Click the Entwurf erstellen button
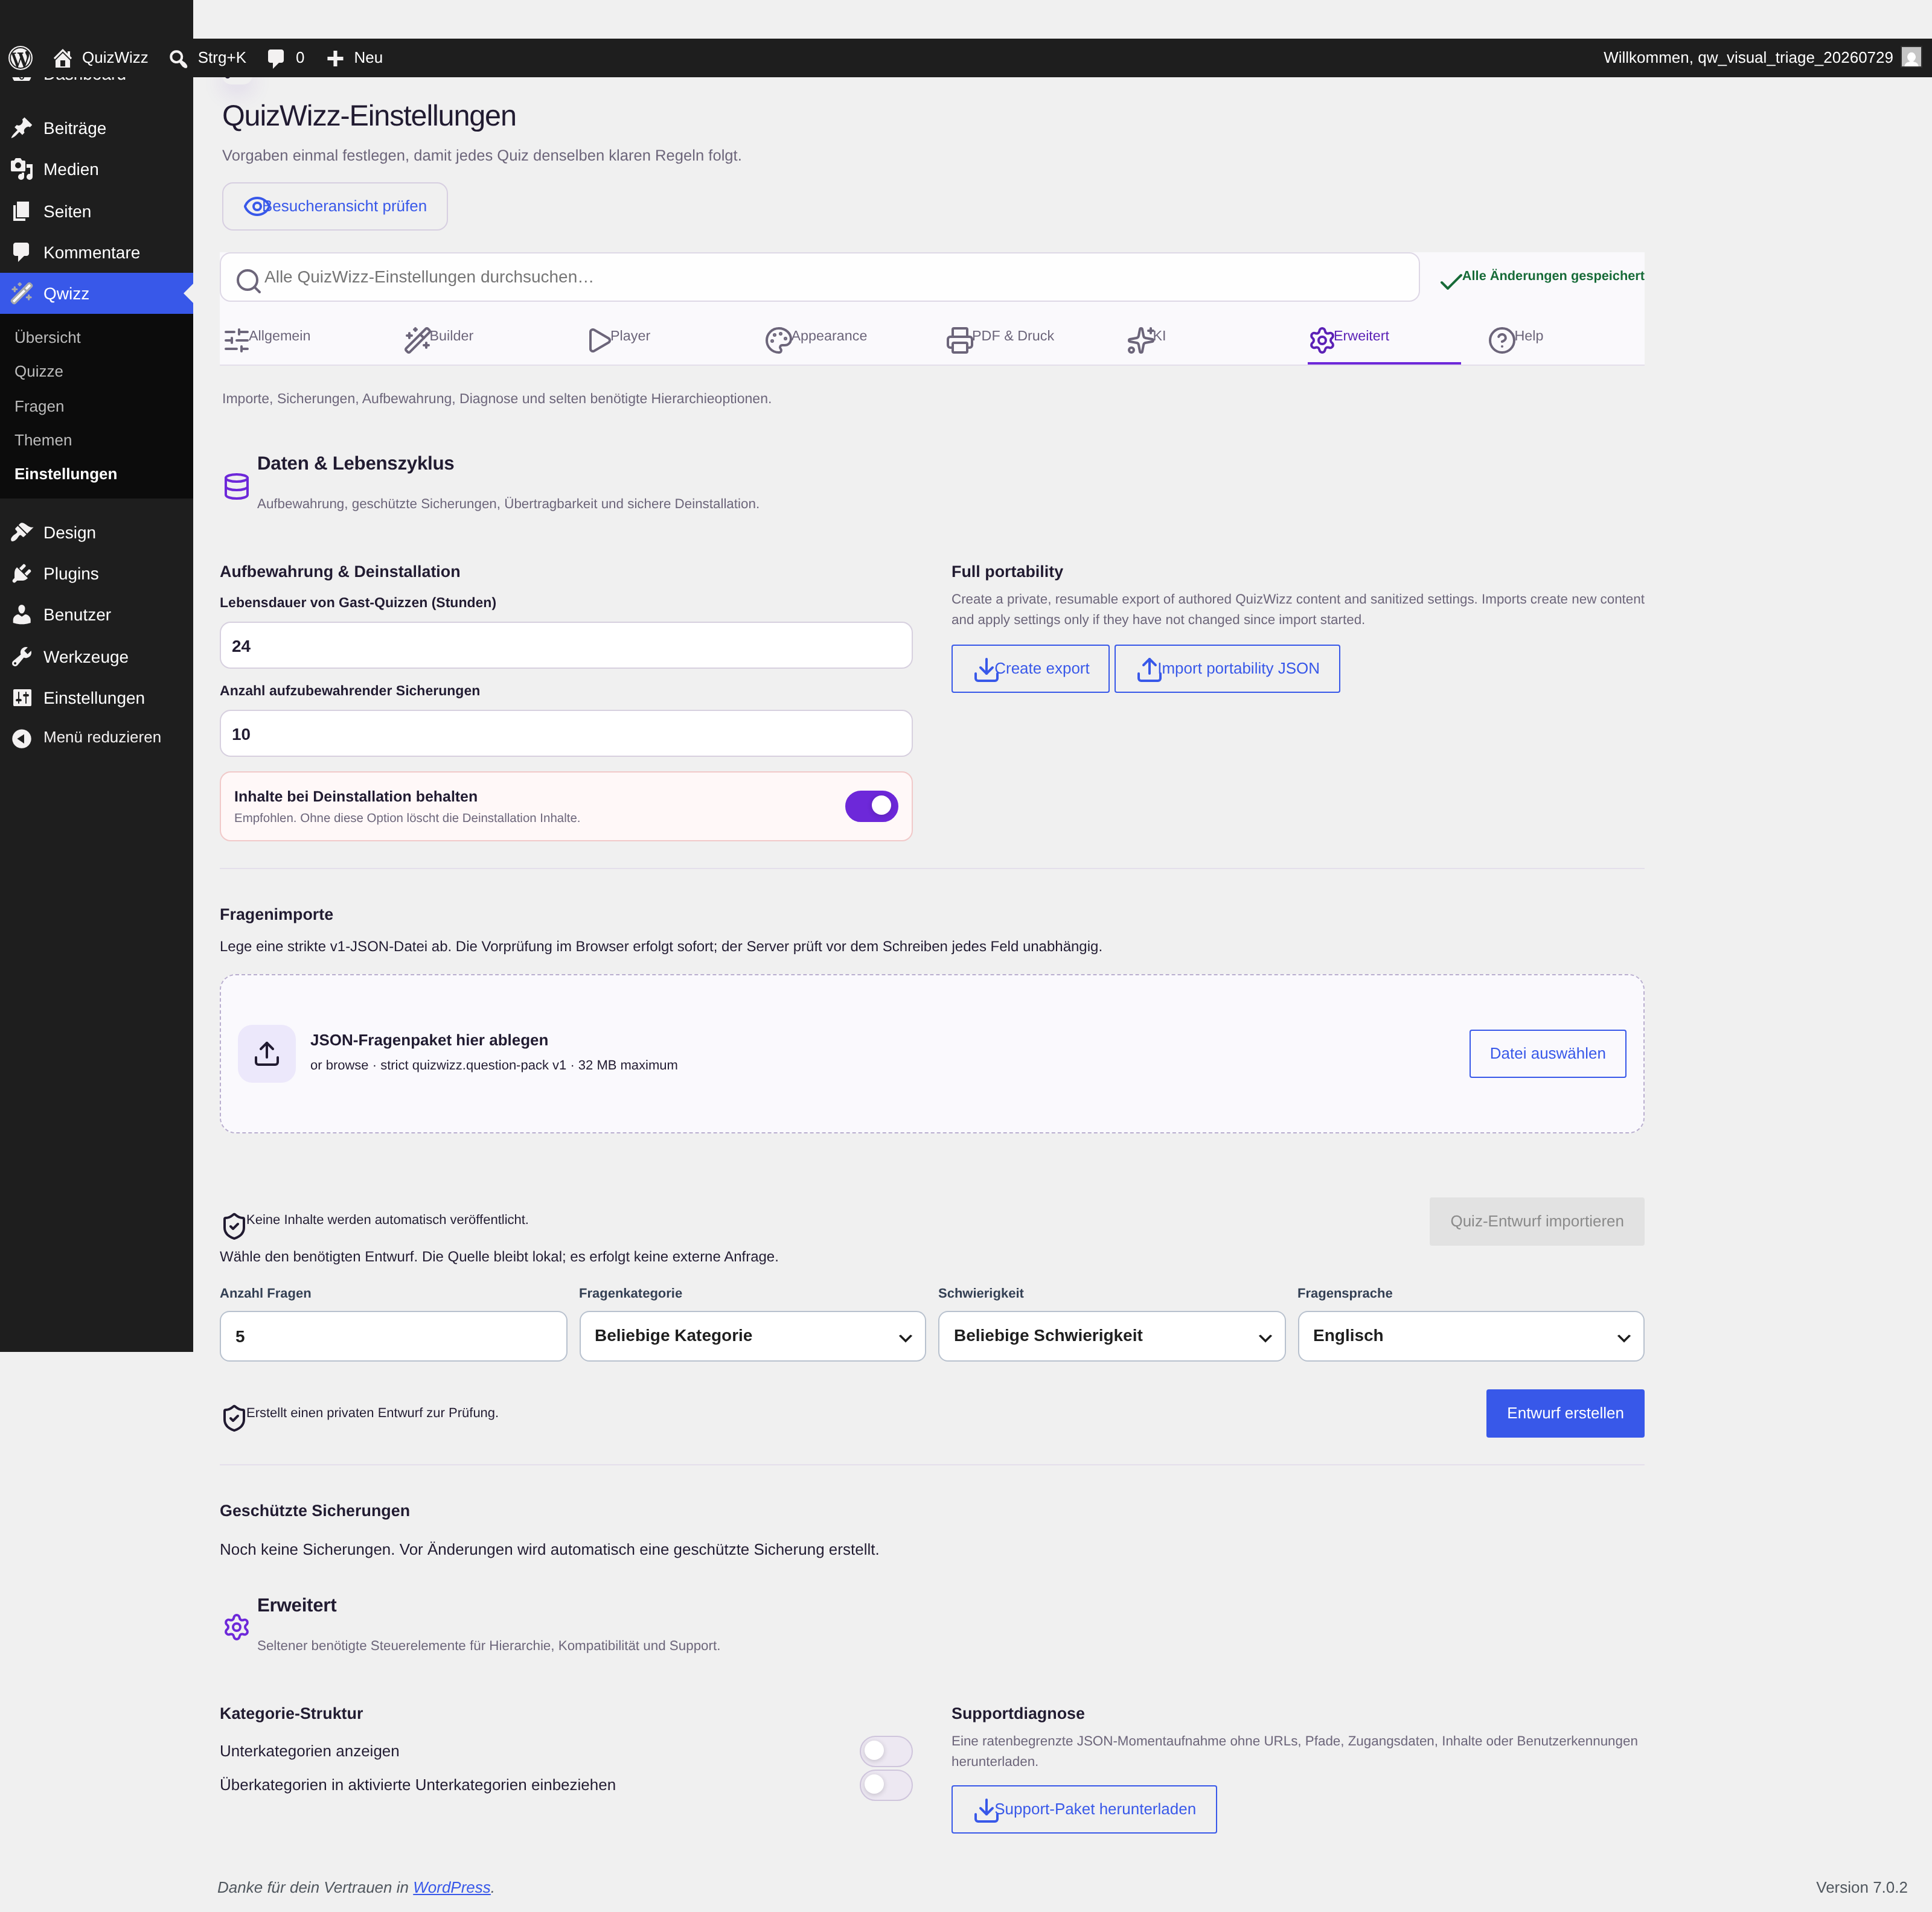The image size is (1932, 1912). pyautogui.click(x=1565, y=1413)
